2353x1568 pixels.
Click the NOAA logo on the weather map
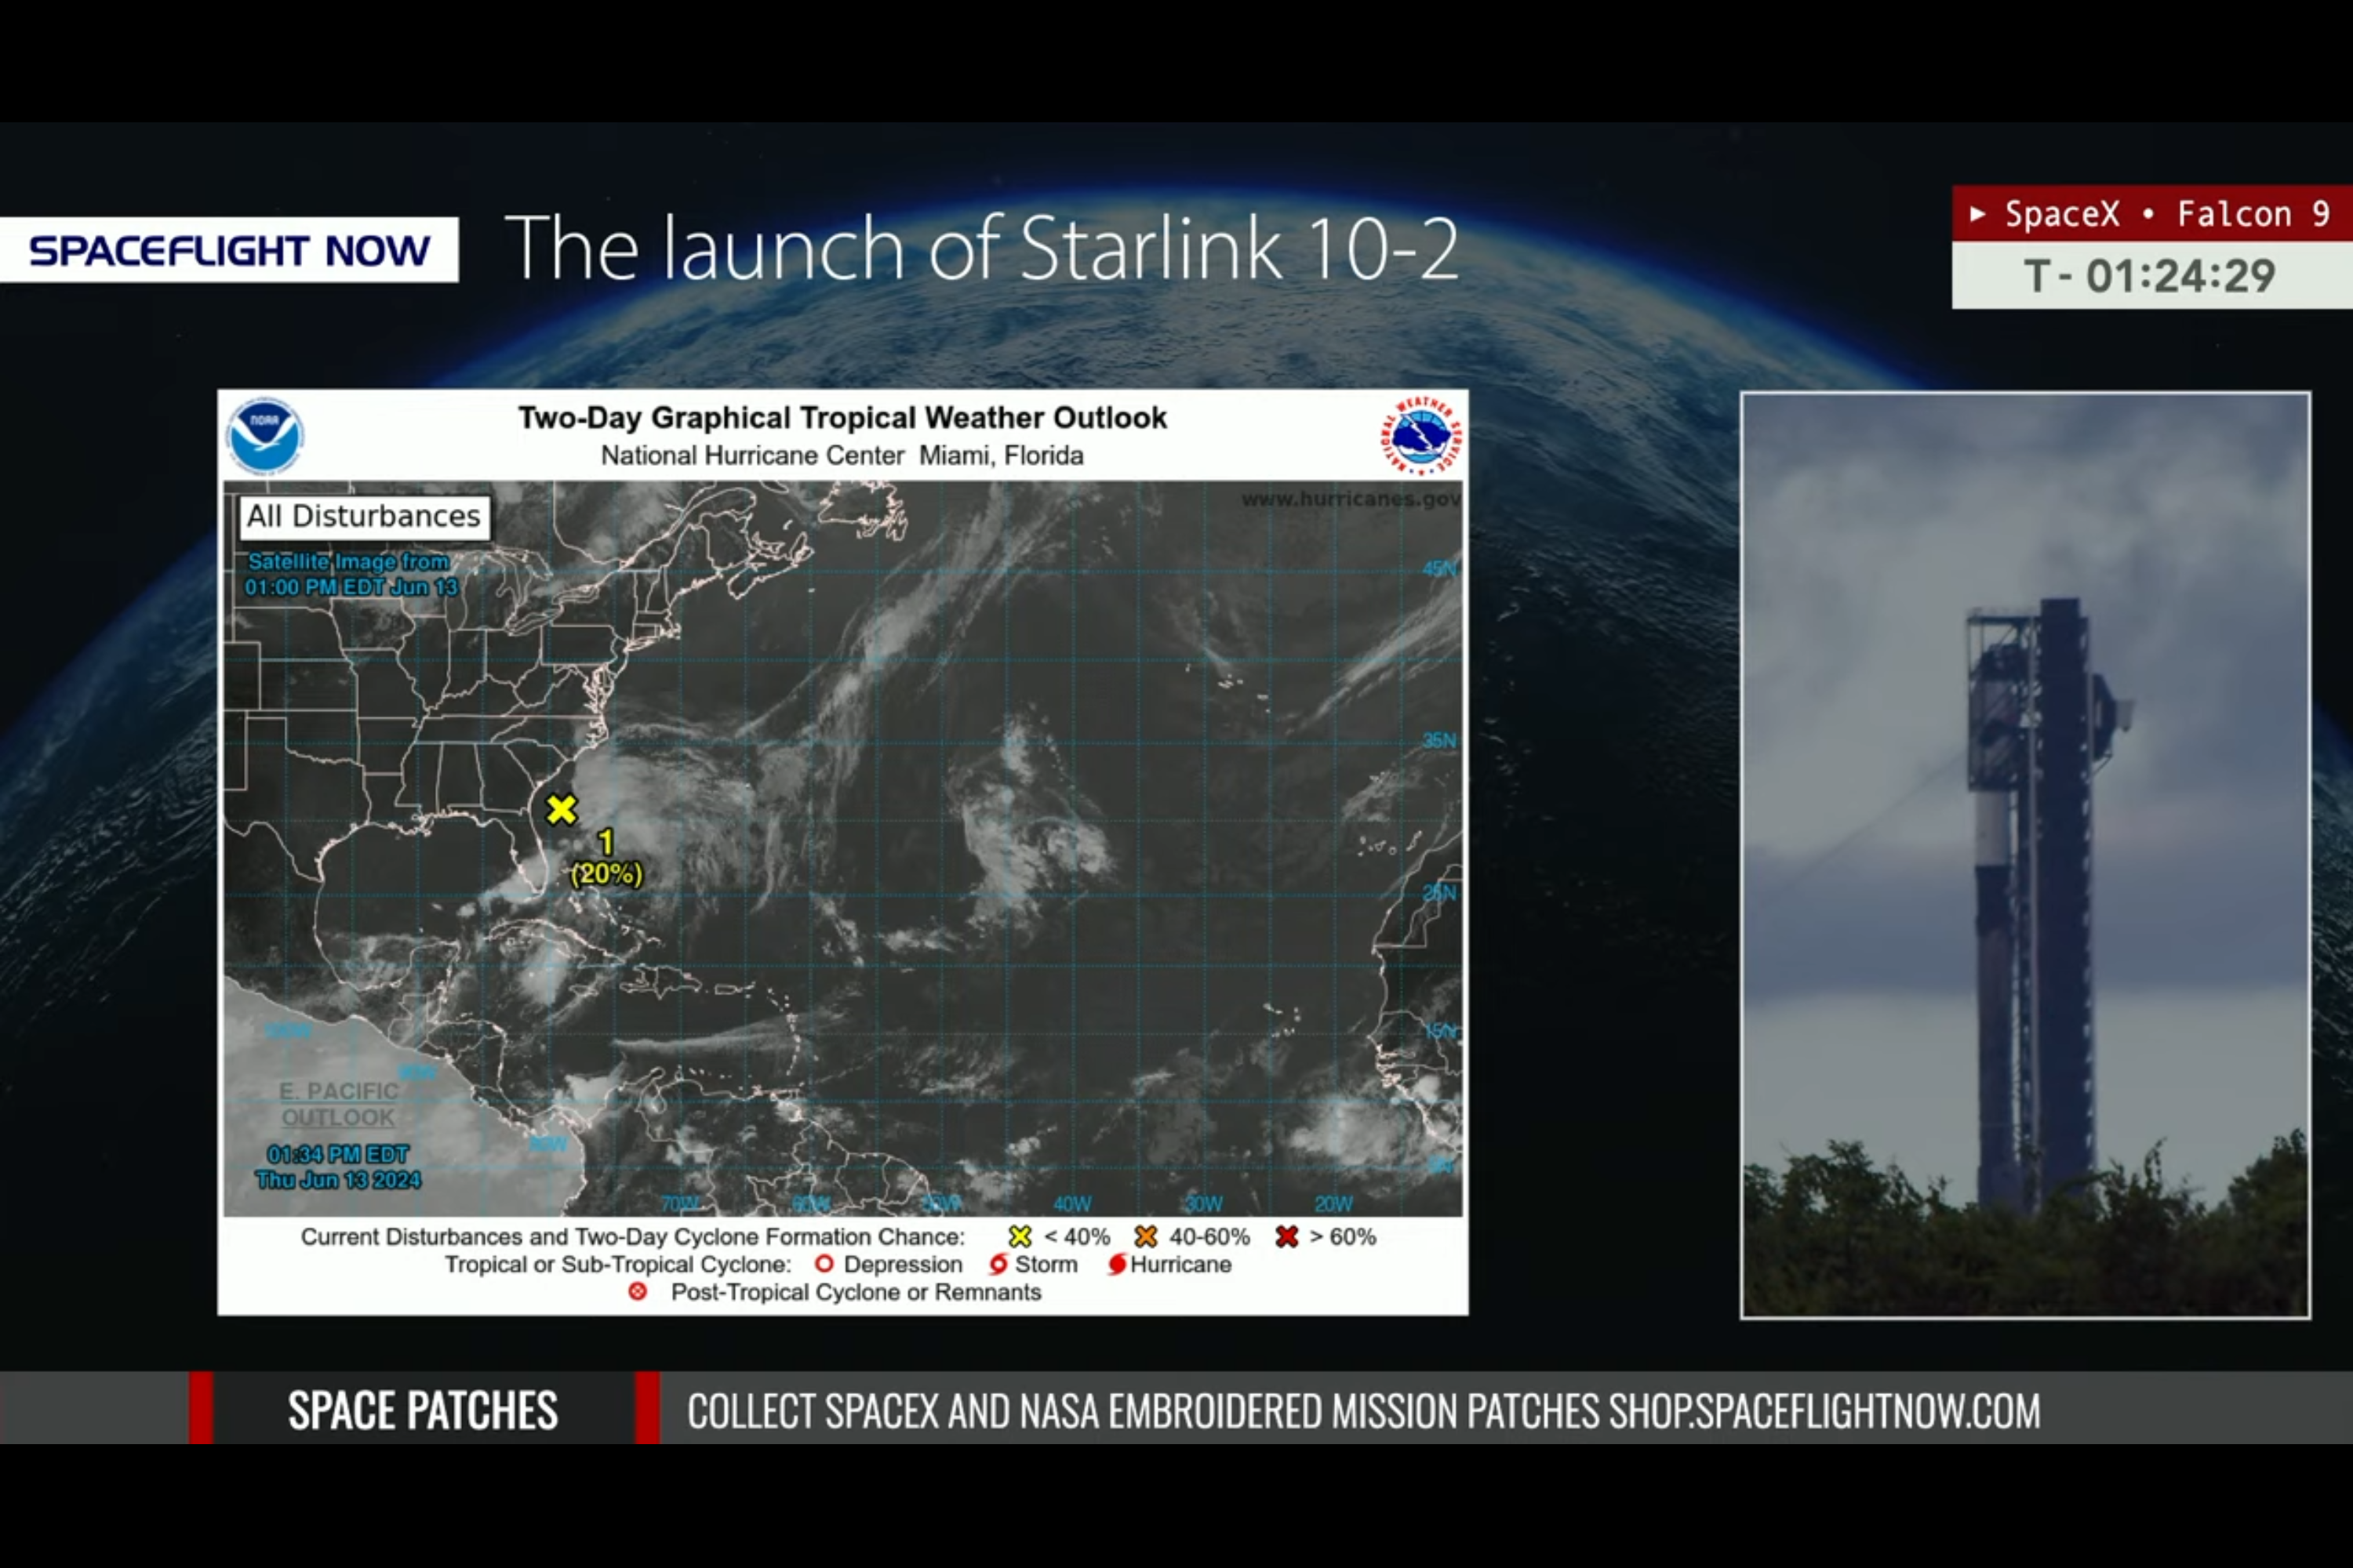pyautogui.click(x=265, y=436)
